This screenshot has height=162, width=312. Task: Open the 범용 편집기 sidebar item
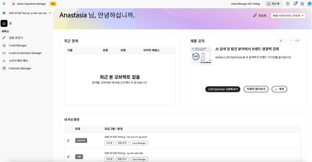point(16,38)
